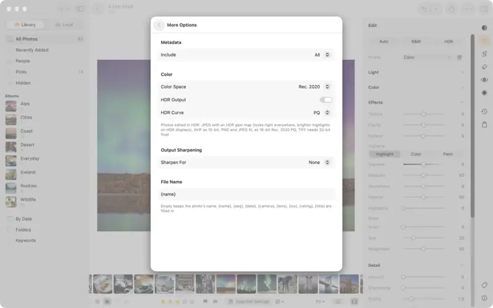Click Copy Edit Settings button
The image size is (493, 308).
tap(249, 302)
